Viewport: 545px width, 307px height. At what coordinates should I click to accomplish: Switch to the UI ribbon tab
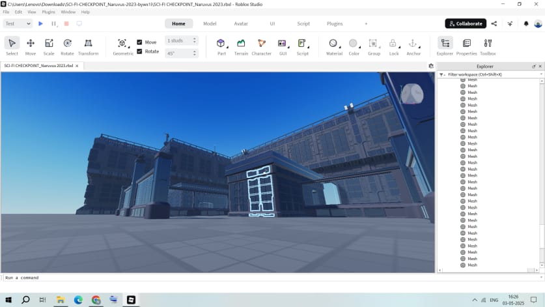[272, 23]
